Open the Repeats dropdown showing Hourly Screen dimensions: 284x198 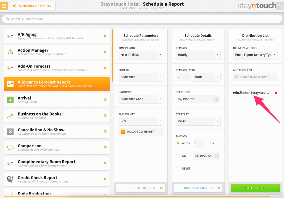coord(198,55)
